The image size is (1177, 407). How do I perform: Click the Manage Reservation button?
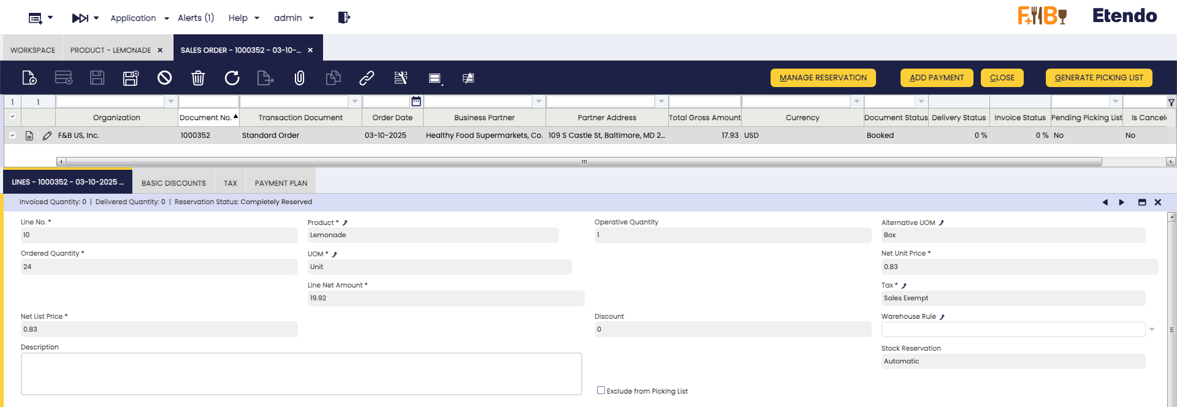coord(823,78)
